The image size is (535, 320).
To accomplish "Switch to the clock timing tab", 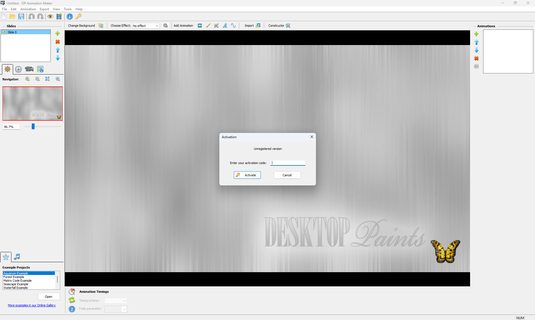I will (18, 69).
